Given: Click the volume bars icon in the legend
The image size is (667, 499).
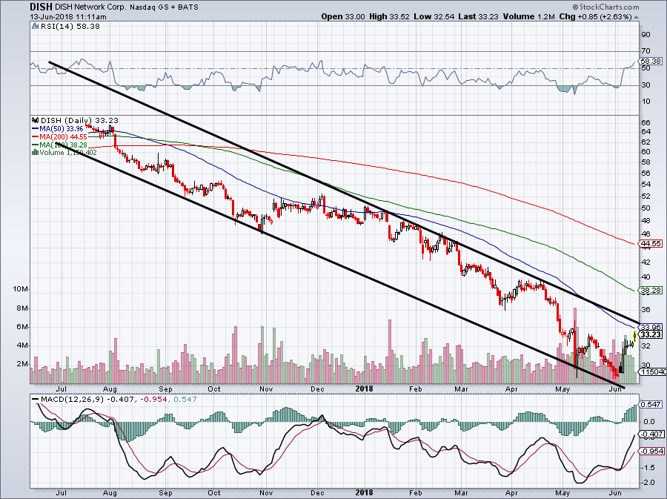Looking at the screenshot, I should click(34, 151).
